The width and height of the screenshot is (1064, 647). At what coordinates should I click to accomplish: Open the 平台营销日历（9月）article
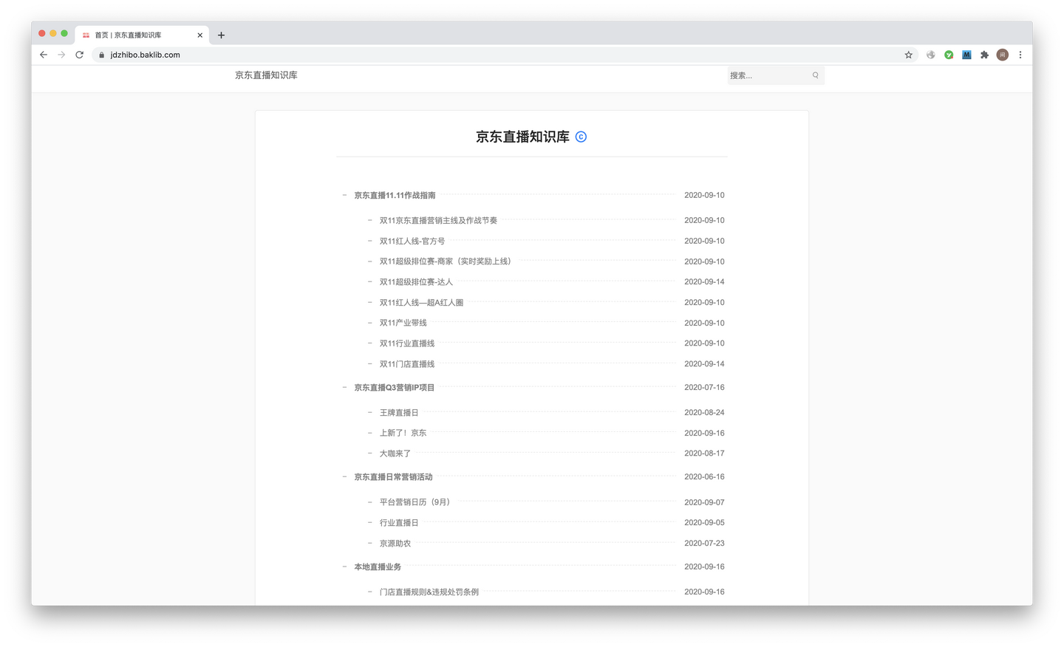(x=415, y=502)
